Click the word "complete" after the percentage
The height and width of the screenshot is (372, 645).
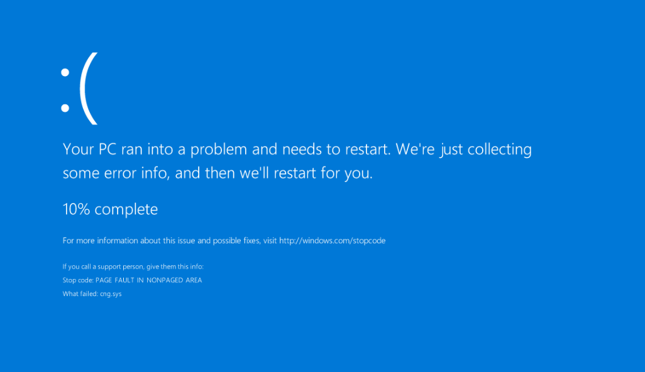126,209
